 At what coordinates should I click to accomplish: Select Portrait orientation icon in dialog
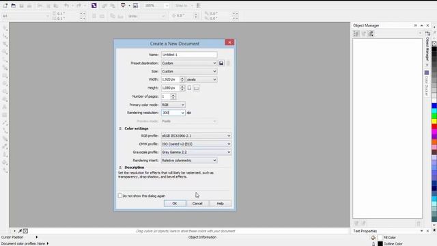coord(189,88)
